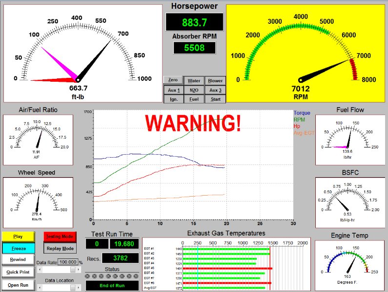
Task: Toggle the Aux 3 output button
Action: pos(215,90)
